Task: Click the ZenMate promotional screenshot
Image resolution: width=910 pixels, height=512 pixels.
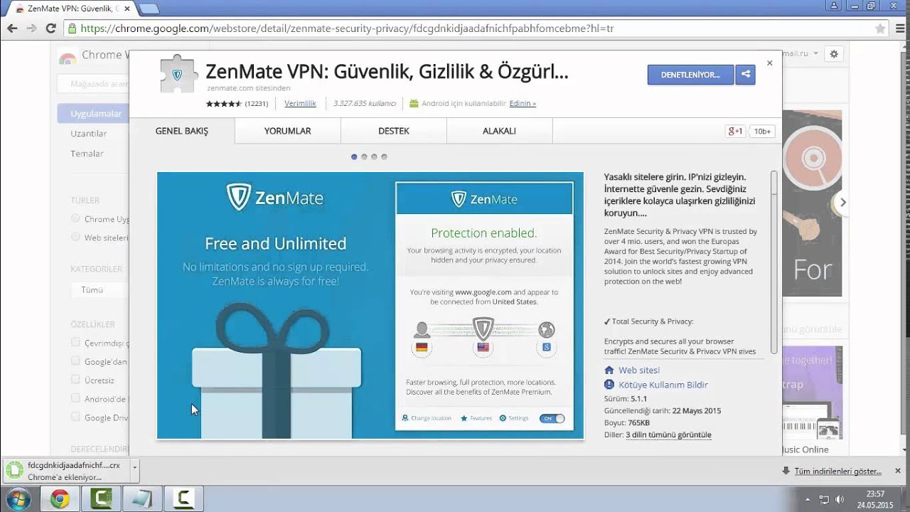Action: [x=370, y=306]
